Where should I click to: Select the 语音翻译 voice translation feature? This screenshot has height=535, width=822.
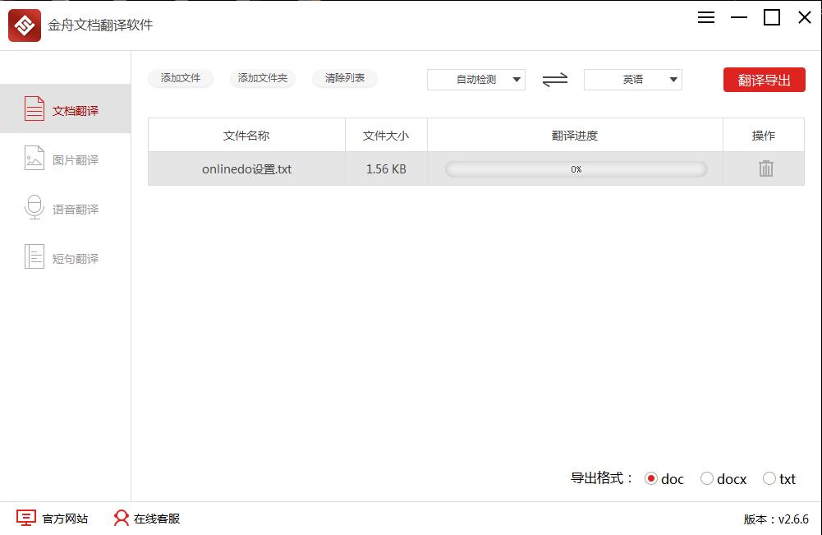click(x=66, y=208)
